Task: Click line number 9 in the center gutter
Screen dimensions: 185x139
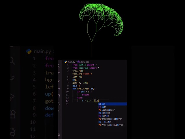Action: [x=68, y=89]
